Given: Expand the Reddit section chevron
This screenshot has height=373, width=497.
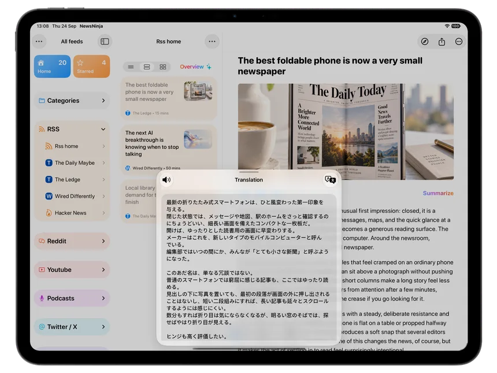Looking at the screenshot, I should (x=103, y=241).
